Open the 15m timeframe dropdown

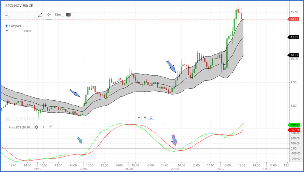(59, 15)
